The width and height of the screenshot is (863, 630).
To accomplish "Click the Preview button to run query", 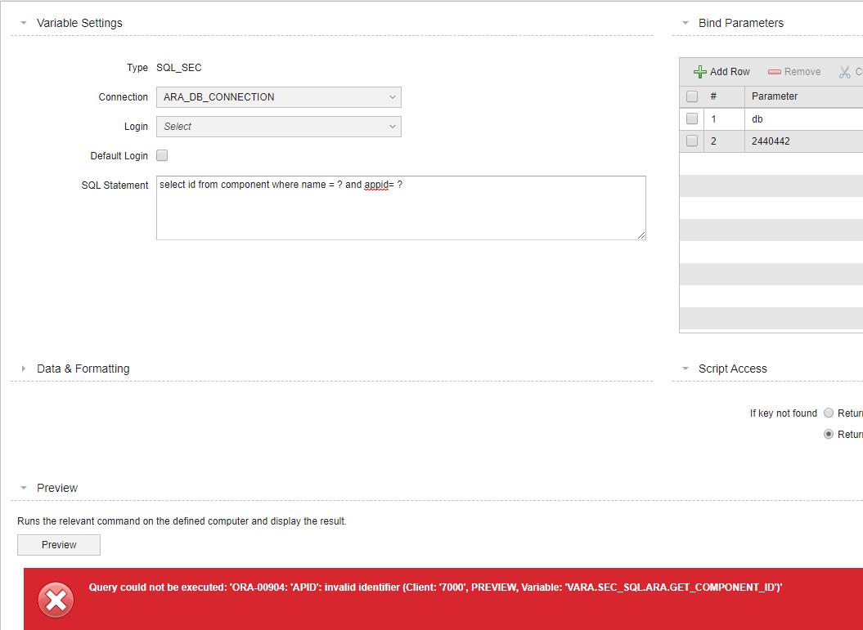I will point(58,544).
